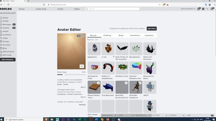The image size is (216, 121).
Task: Open Robux in the top navigation
Action: [x=77, y=9]
